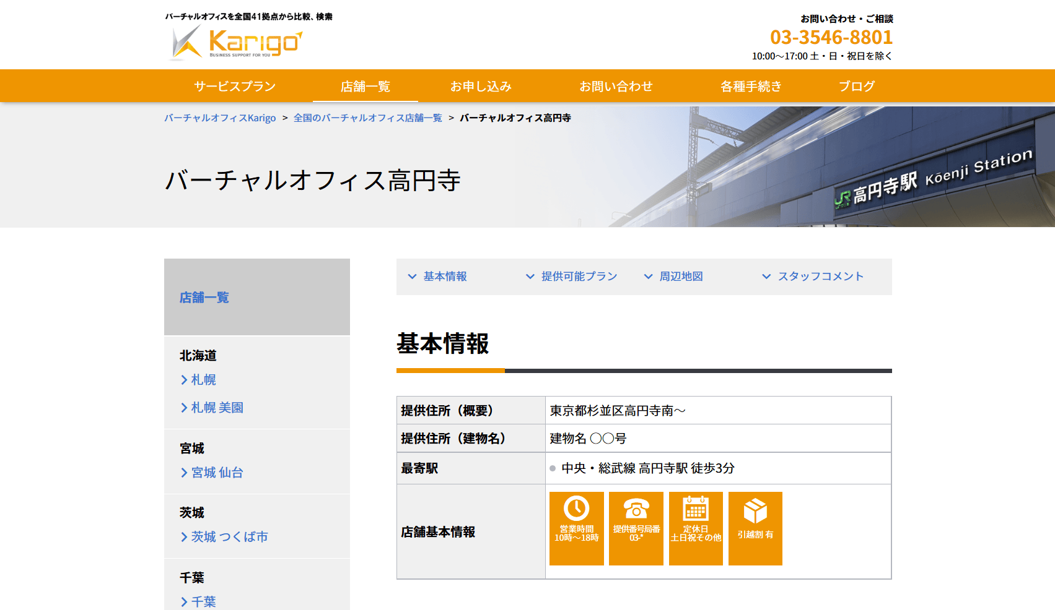Open the お申し込み menu item
Viewport: 1055px width, 610px height.
[481, 86]
